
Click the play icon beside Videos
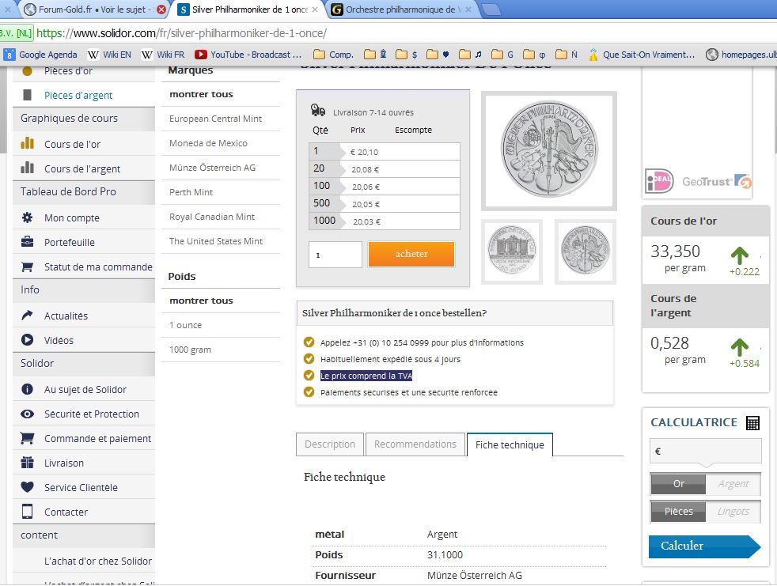click(x=27, y=340)
